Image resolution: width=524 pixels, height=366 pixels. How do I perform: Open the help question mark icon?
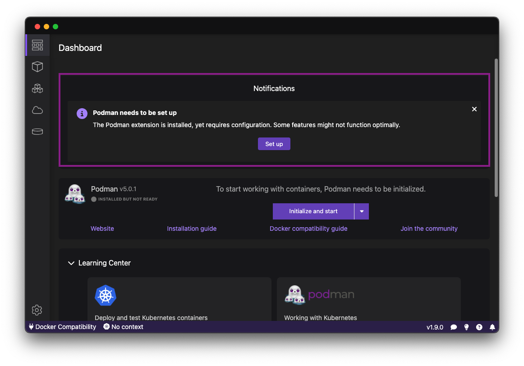pyautogui.click(x=479, y=327)
